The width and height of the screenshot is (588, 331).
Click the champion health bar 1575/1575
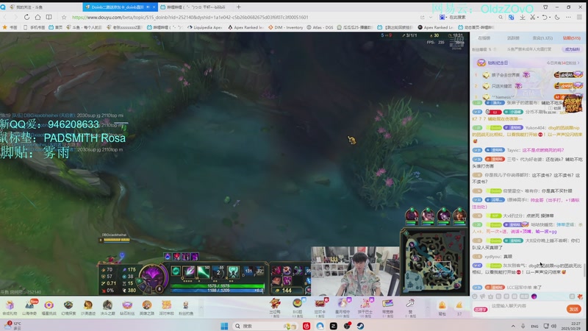click(217, 286)
